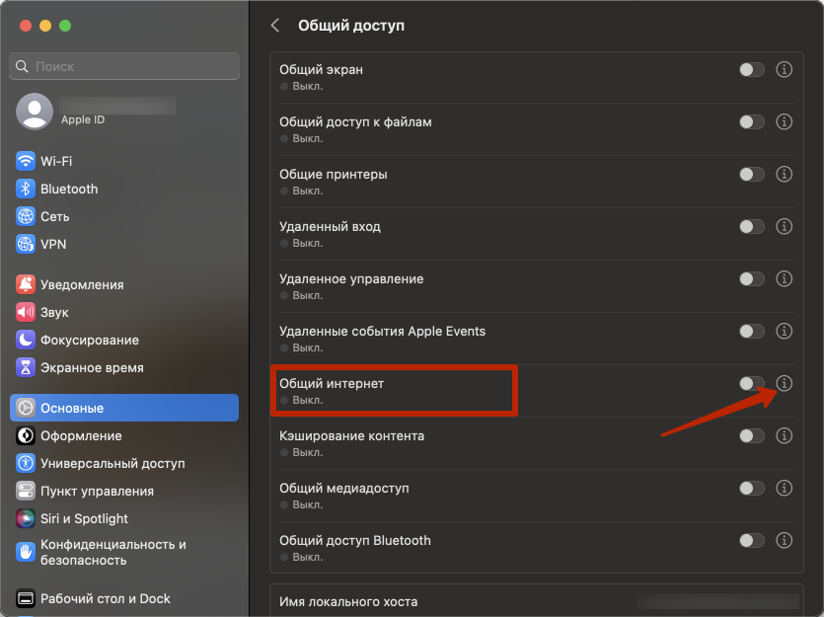Toggle Общий доступ к файлам switch
Viewport: 824px width, 617px height.
click(x=752, y=122)
